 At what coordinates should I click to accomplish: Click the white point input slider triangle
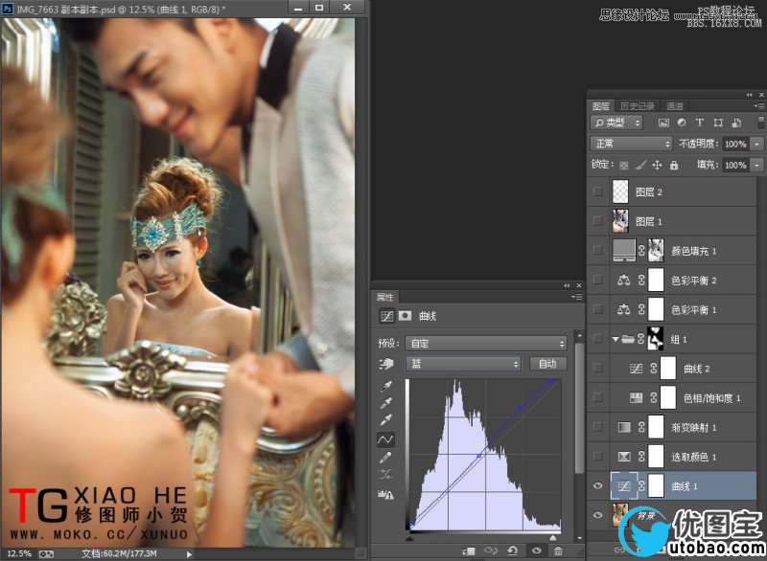[553, 537]
